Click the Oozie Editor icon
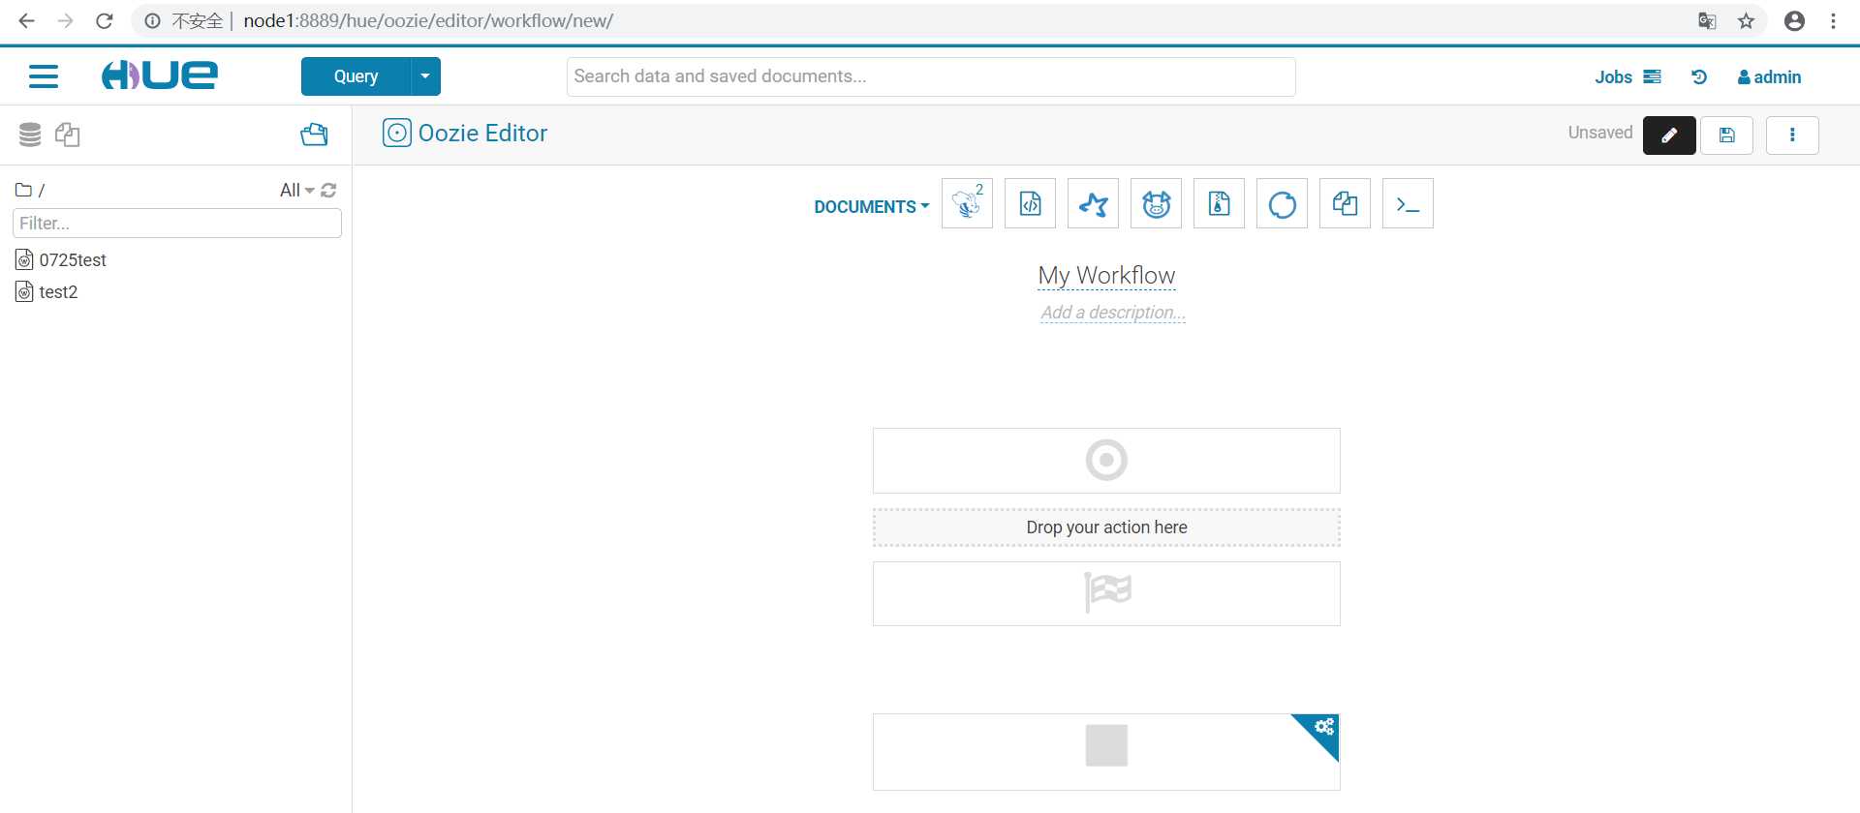 pyautogui.click(x=396, y=133)
